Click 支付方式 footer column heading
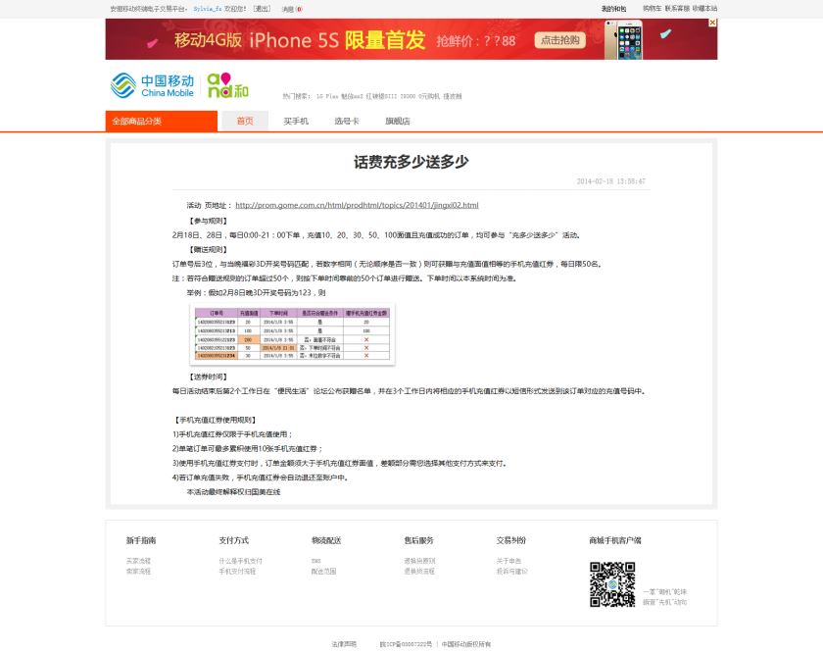 point(233,540)
